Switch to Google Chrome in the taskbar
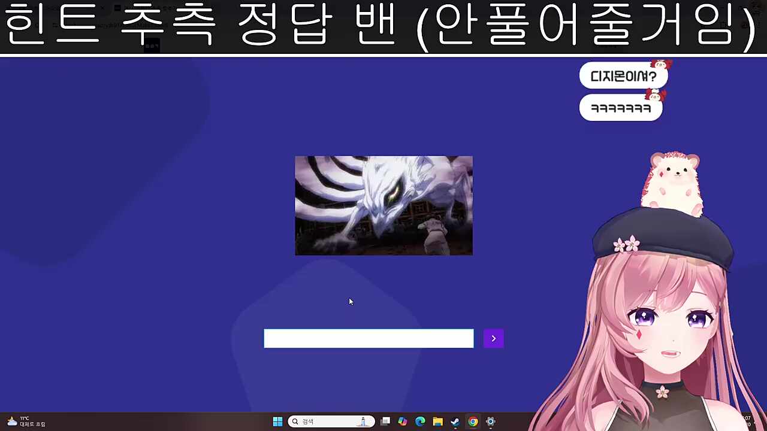Screen dimensions: 767x431 (473, 421)
